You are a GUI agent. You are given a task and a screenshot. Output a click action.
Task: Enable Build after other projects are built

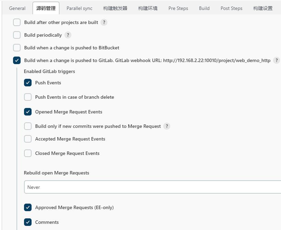coord(17,22)
